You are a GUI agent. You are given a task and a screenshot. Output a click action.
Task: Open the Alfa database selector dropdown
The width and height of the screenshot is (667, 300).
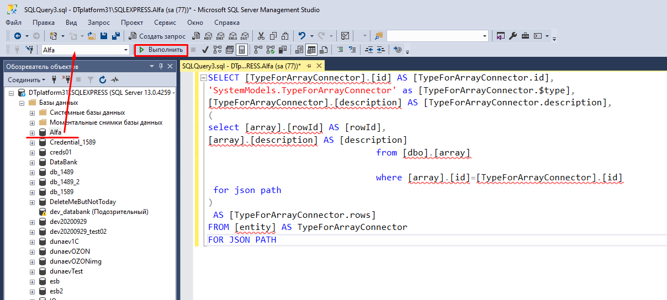[x=125, y=50]
